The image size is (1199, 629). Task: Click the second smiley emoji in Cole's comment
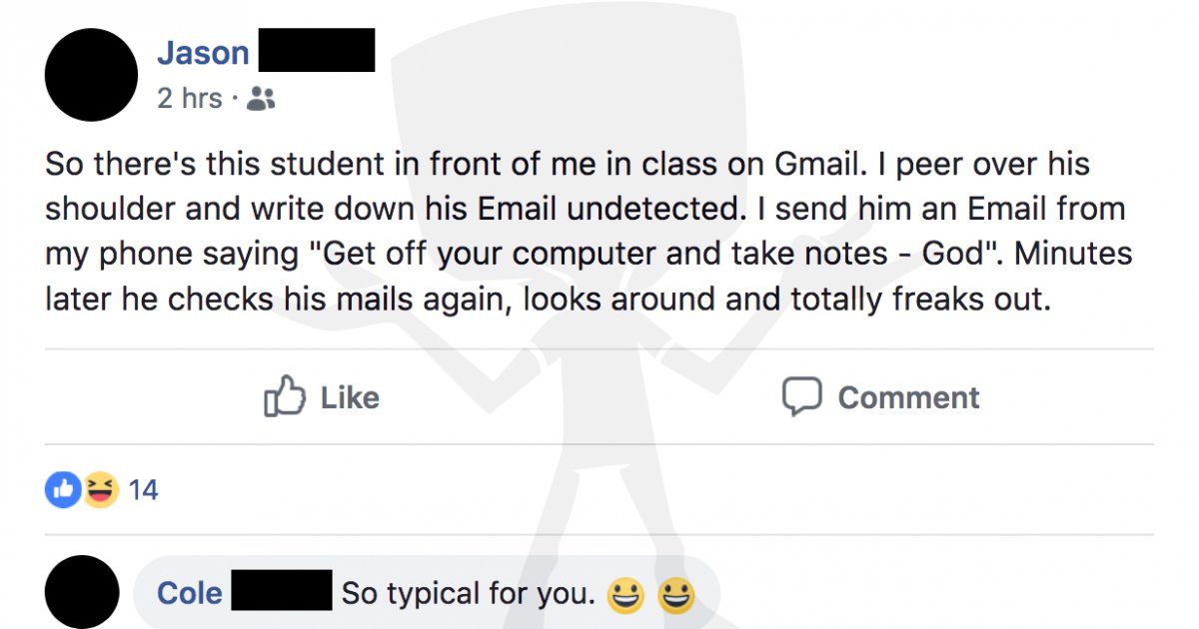click(x=676, y=592)
